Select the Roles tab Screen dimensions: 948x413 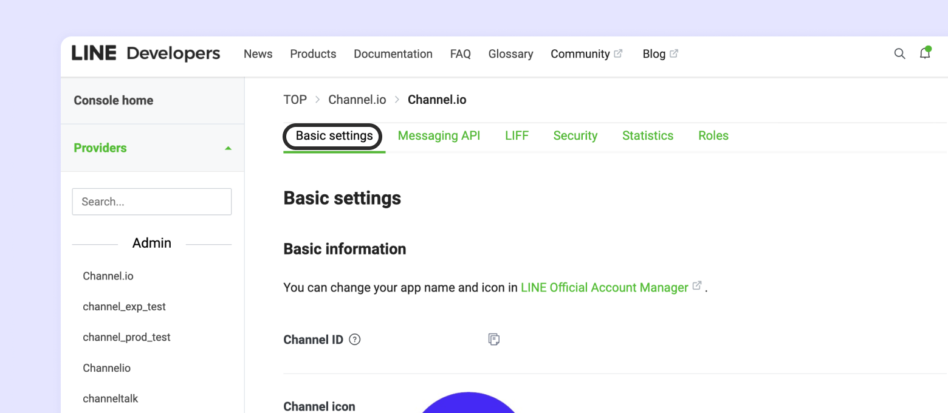[713, 135]
